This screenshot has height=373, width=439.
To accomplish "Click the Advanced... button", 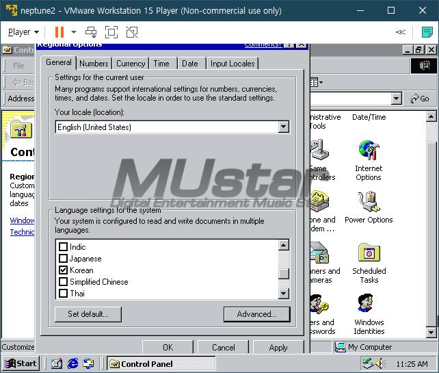I will point(256,314).
